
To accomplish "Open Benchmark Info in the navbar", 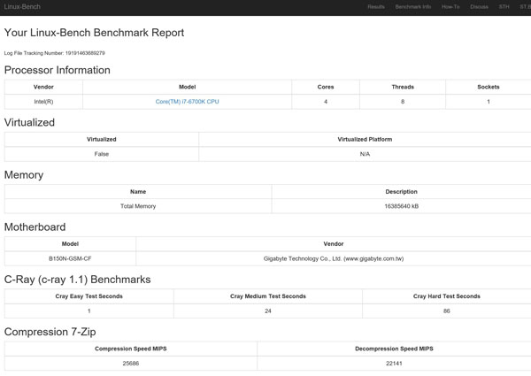I will (x=413, y=6).
